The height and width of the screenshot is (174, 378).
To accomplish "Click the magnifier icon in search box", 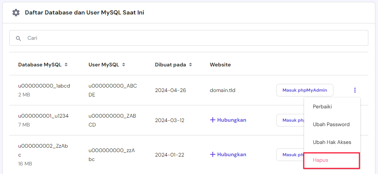I will click(x=19, y=38).
